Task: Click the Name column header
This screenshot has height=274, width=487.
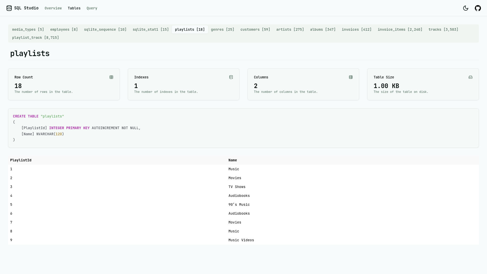Action: click(233, 160)
